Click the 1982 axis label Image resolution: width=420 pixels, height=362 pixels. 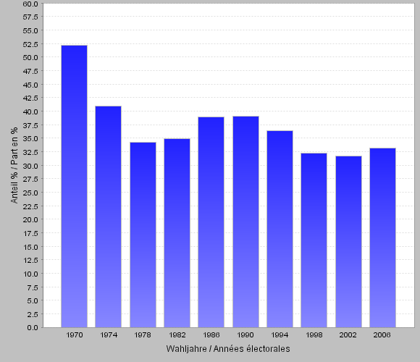tap(177, 335)
